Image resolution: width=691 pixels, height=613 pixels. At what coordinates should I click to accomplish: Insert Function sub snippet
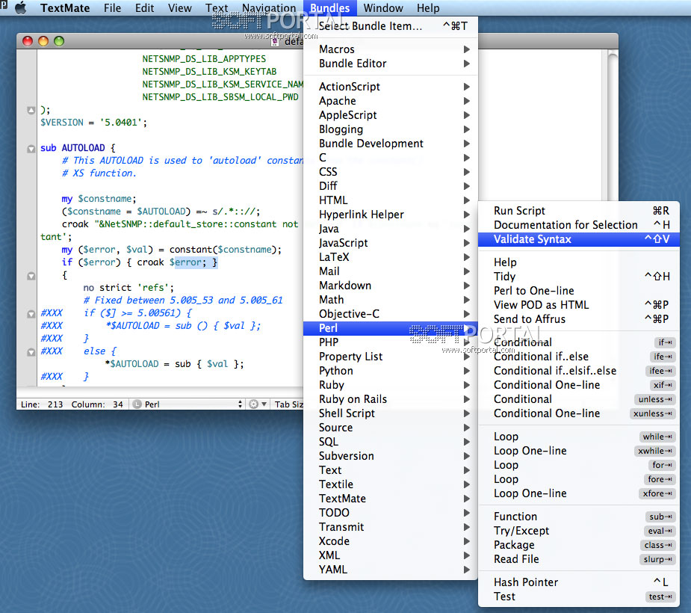579,517
